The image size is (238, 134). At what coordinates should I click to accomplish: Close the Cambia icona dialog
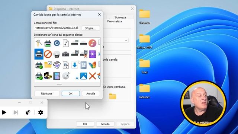99,15
